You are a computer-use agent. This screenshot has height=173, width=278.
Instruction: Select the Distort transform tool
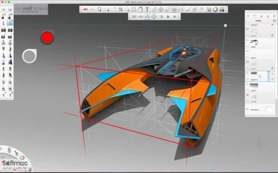point(134,10)
